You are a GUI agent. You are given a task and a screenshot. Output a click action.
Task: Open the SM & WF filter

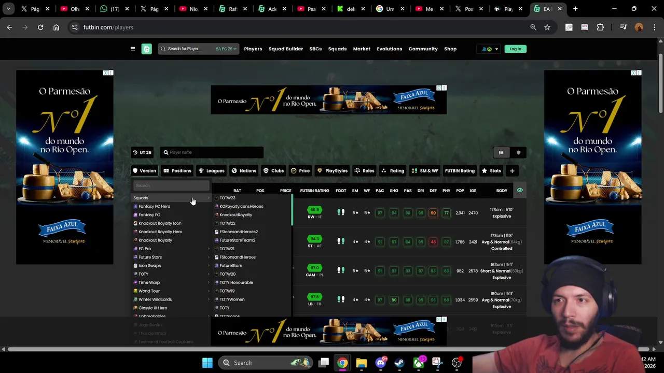click(x=425, y=170)
